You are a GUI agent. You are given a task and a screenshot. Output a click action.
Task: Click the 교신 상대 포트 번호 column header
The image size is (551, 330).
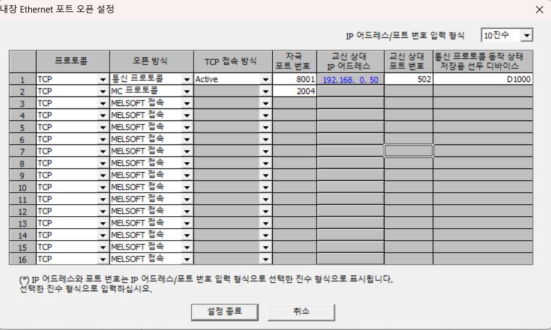point(408,62)
